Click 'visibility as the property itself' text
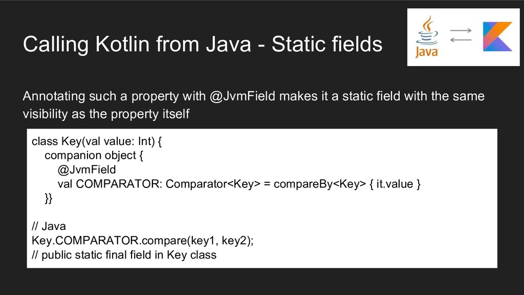 (x=105, y=114)
